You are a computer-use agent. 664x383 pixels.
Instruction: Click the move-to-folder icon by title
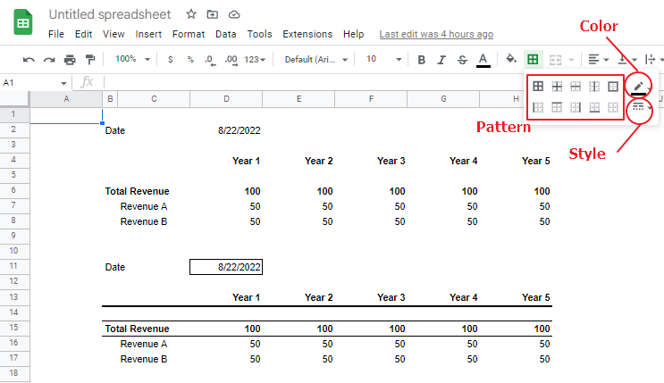pos(213,14)
